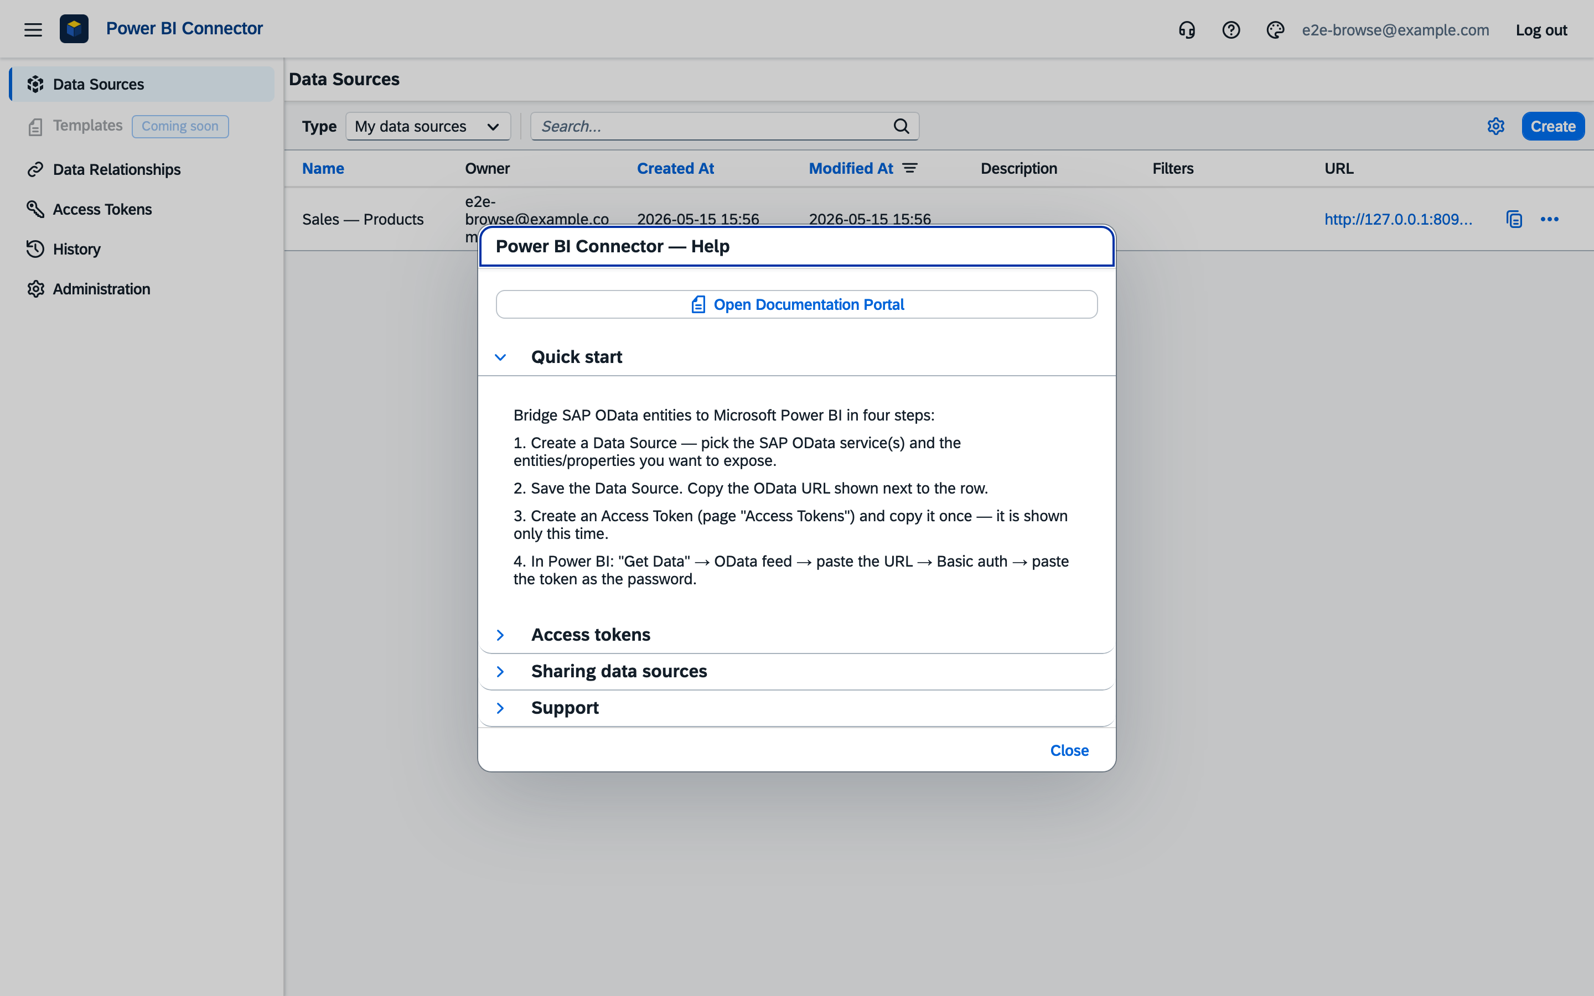Go to Data Sources in sidebar
The width and height of the screenshot is (1594, 996).
[x=142, y=84]
